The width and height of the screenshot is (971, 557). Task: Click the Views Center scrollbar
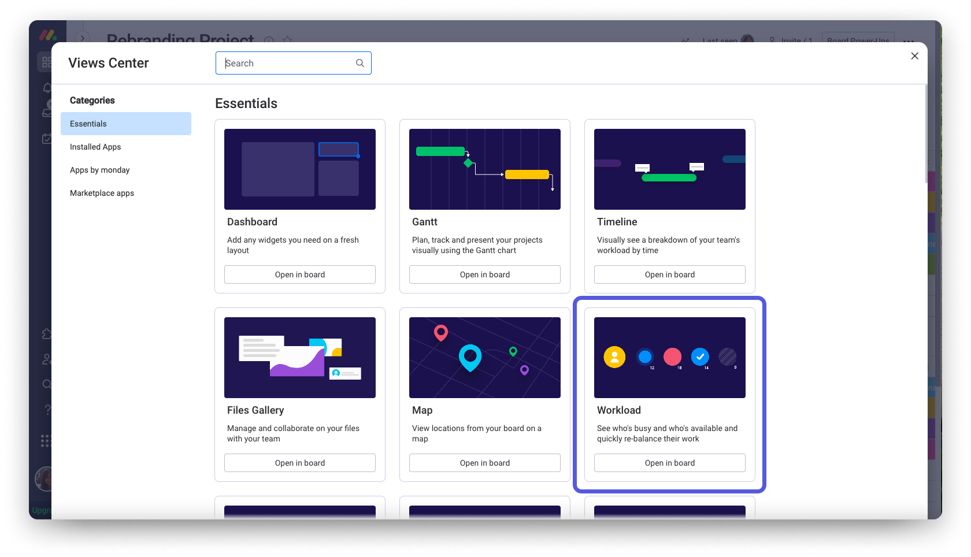[x=926, y=134]
